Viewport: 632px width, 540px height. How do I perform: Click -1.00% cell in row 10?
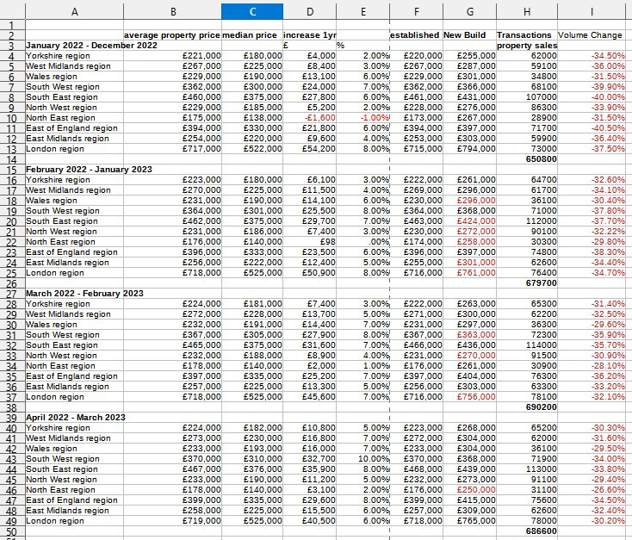point(362,118)
